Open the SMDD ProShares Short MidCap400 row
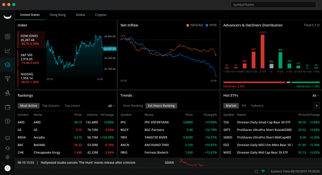Screen dimensions: 322x175 point(271,137)
